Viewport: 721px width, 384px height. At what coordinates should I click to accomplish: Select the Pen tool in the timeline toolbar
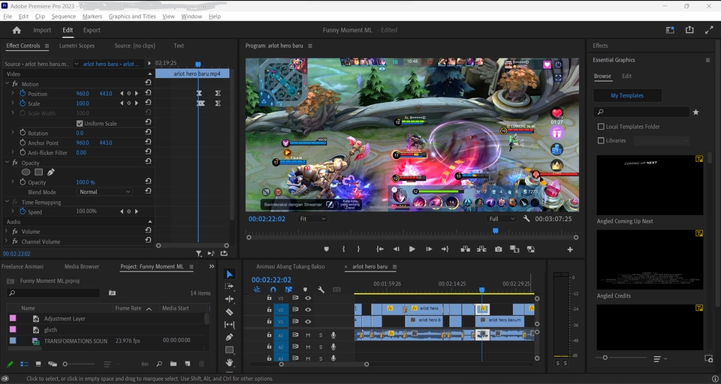[x=230, y=337]
